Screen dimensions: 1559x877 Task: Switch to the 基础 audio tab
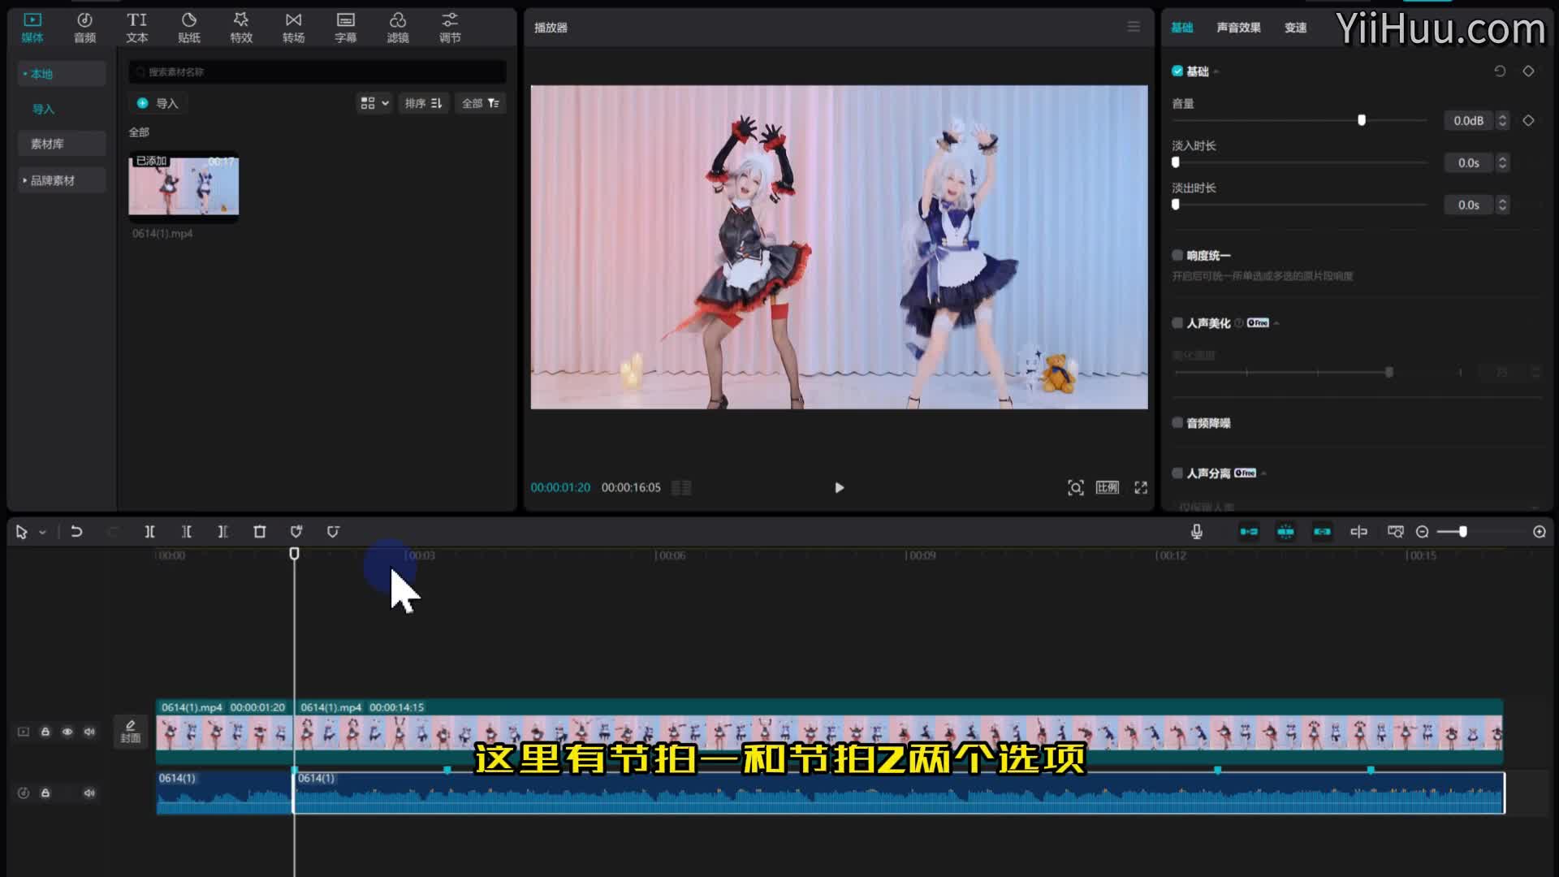click(1181, 28)
